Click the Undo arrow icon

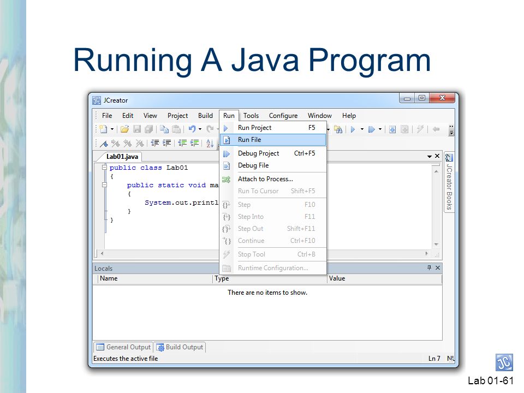click(x=192, y=129)
